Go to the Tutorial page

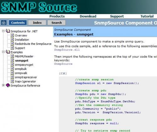pos(147,16)
